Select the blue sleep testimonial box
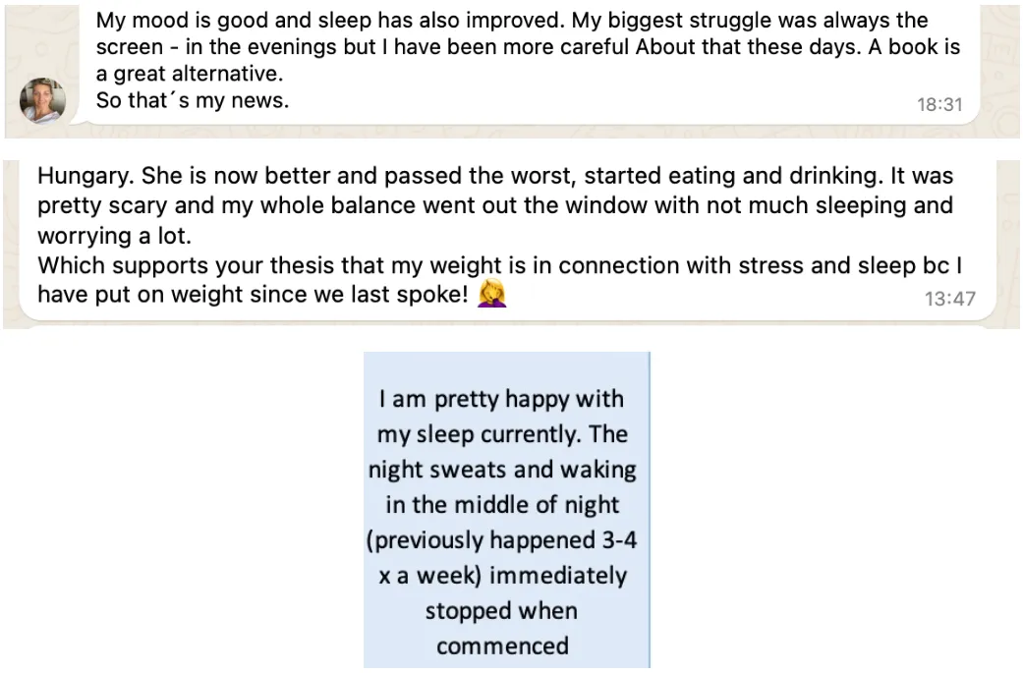1023x673 pixels. 506,509
